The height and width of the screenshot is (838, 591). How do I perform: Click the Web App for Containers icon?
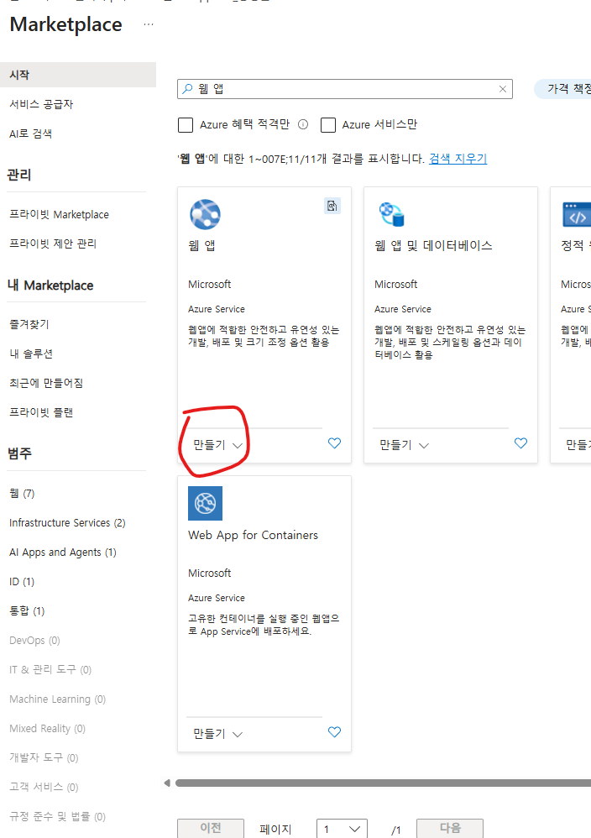coord(205,504)
